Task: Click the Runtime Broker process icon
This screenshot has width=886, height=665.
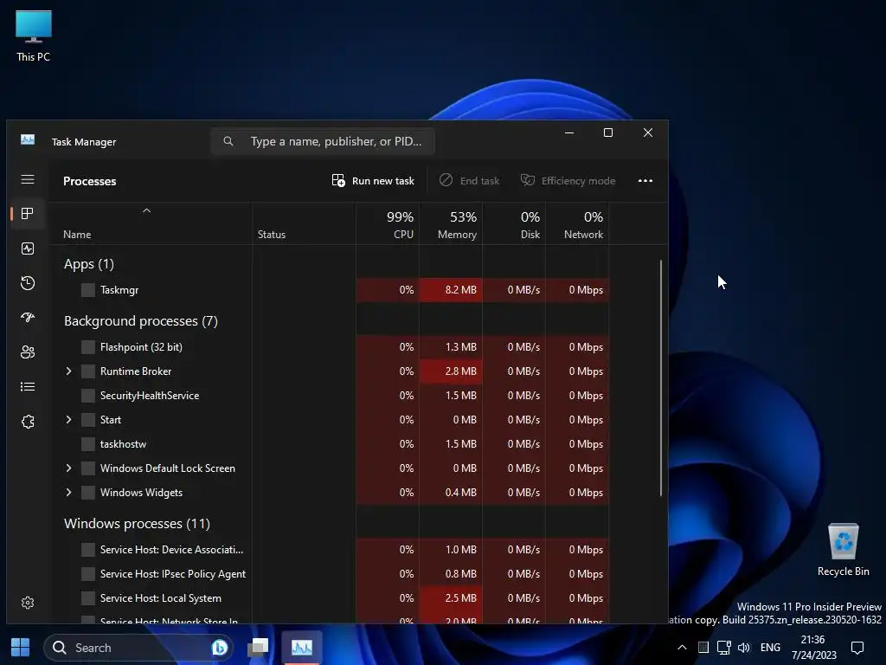Action: 88,371
